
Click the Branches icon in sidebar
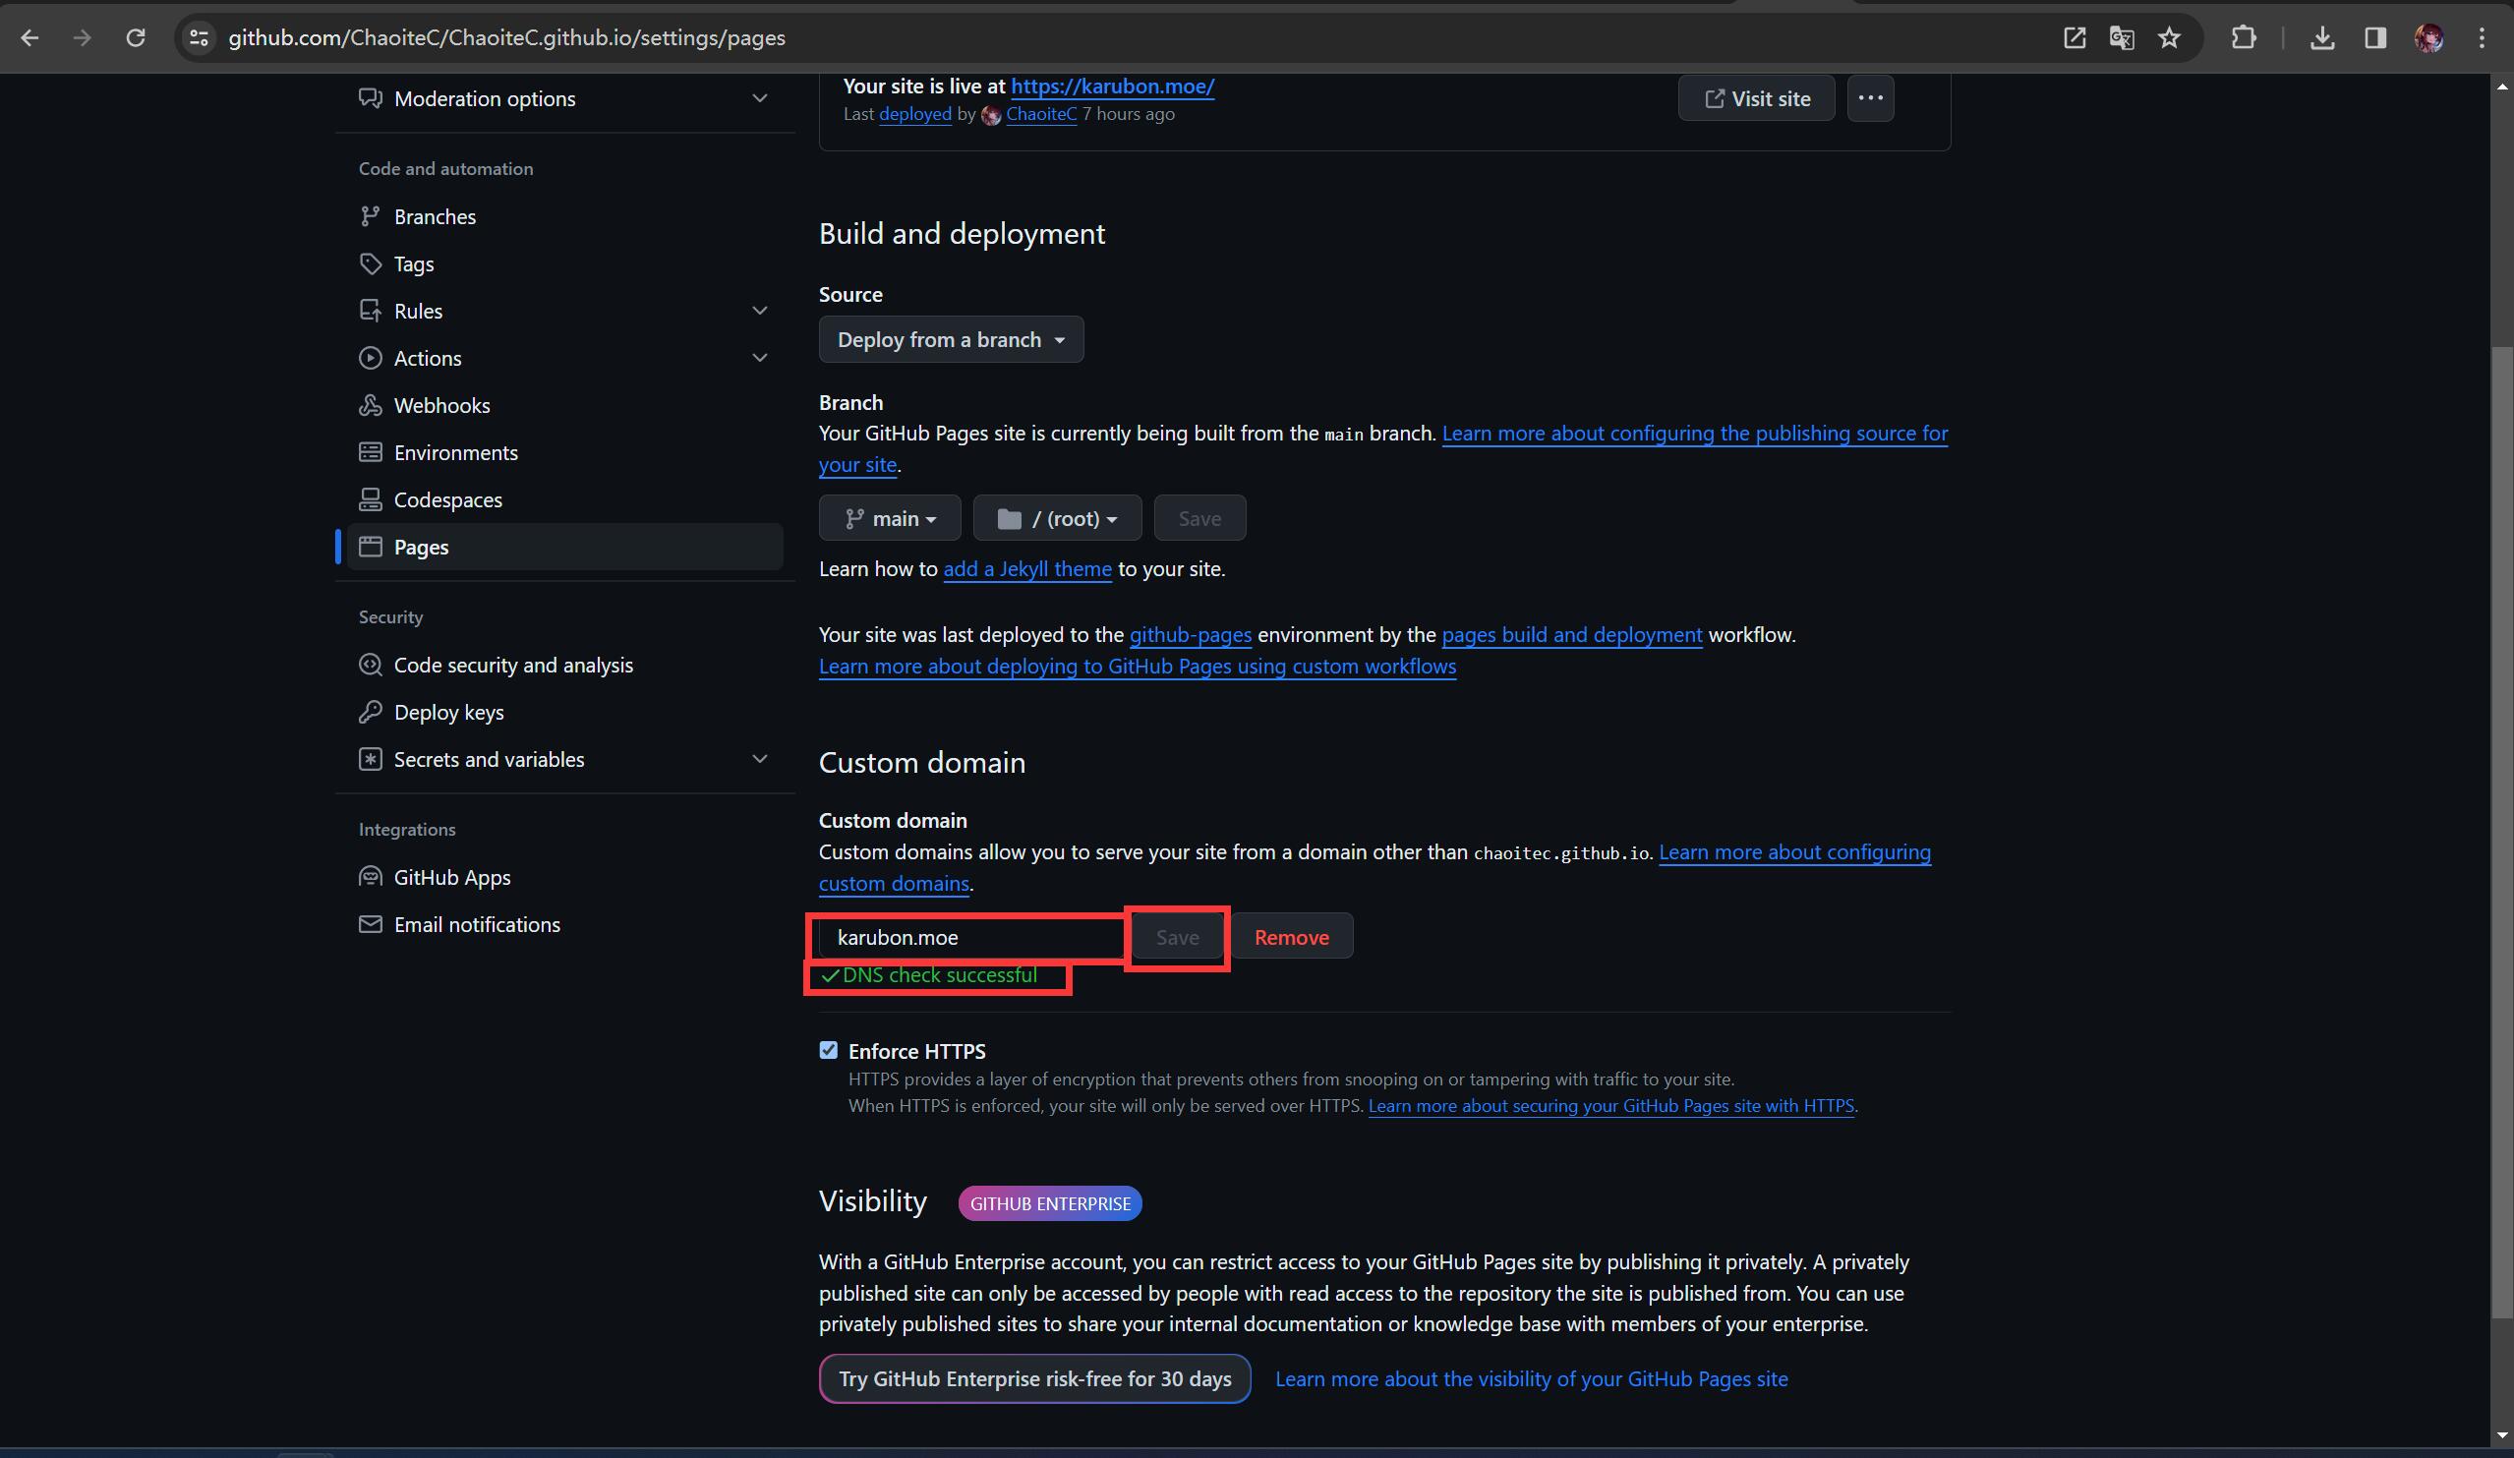coord(370,216)
